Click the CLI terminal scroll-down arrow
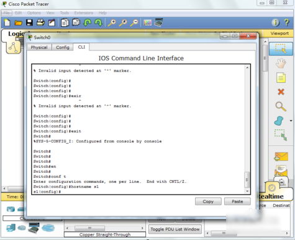This screenshot has width=295, height=240. (x=247, y=191)
